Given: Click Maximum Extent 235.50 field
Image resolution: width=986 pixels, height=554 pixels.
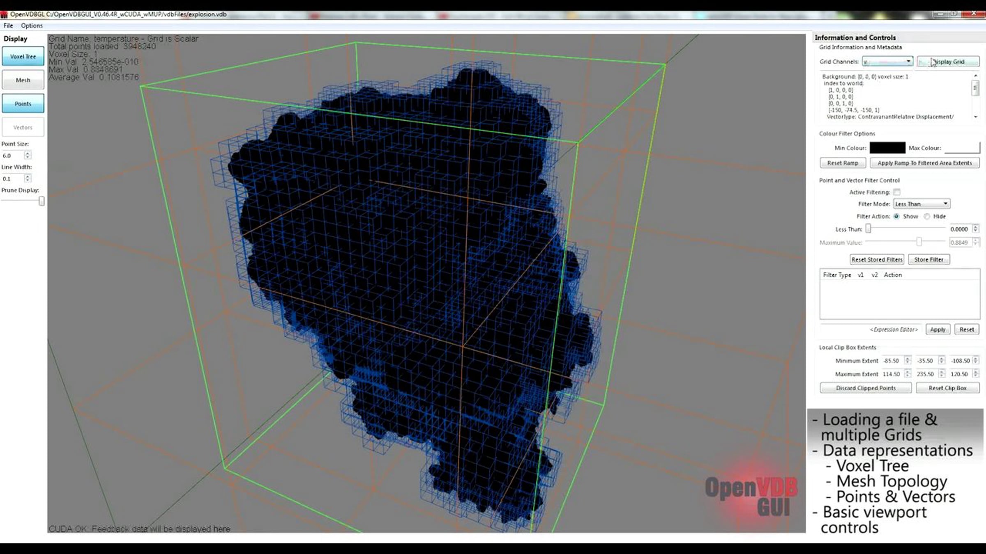Looking at the screenshot, I should click(x=927, y=374).
